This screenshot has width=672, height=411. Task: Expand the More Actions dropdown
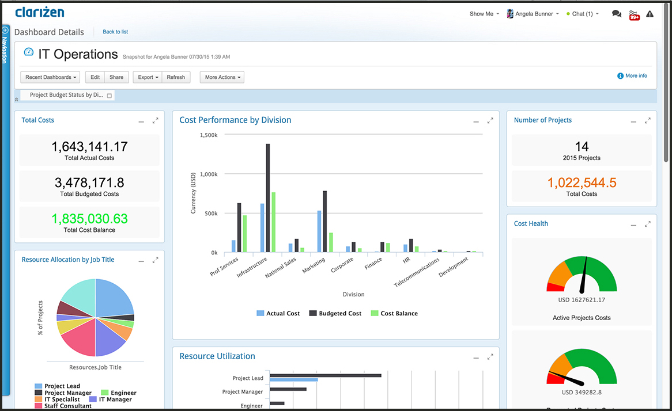coord(222,77)
